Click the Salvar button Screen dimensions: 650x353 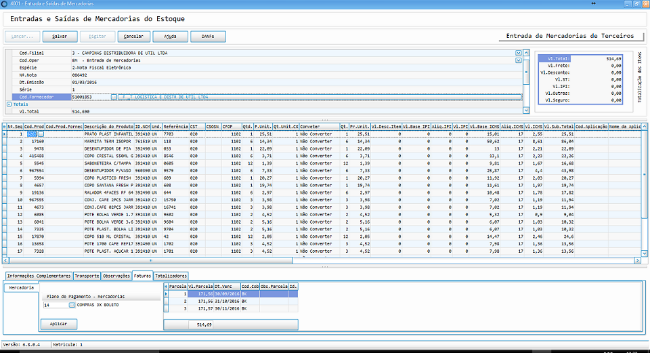coord(60,37)
